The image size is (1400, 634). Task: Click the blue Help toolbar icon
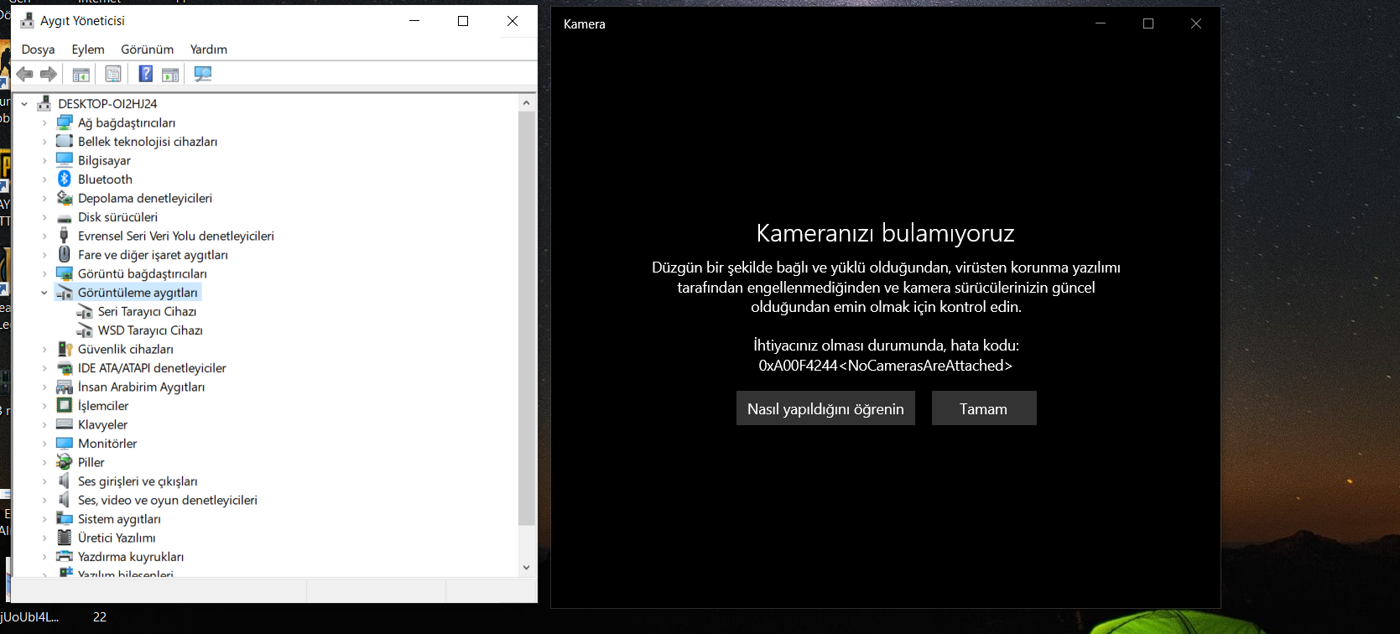pyautogui.click(x=145, y=75)
